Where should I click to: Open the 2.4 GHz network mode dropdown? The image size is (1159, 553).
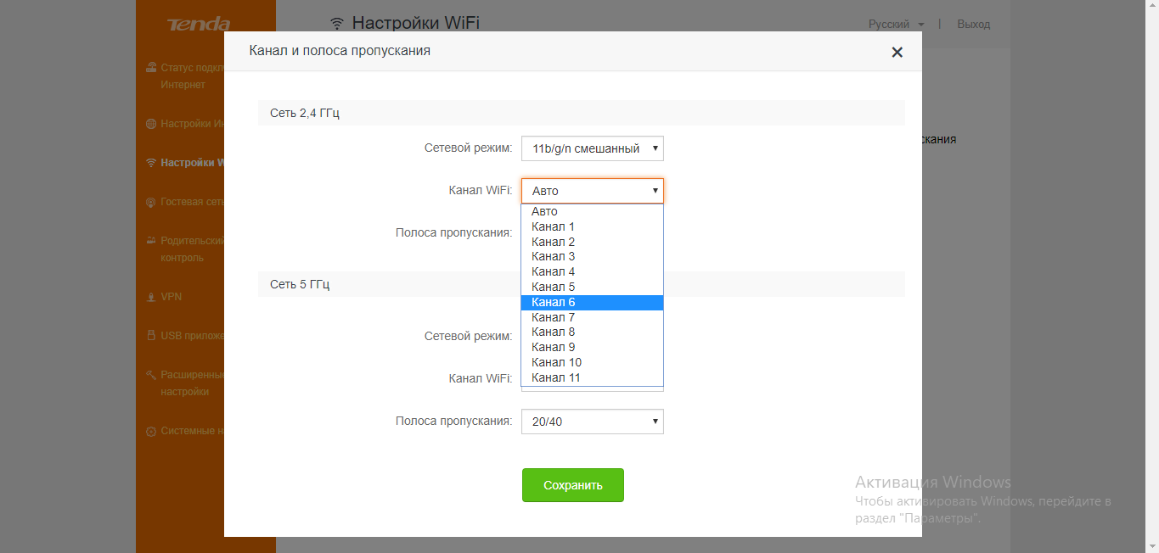coord(592,148)
